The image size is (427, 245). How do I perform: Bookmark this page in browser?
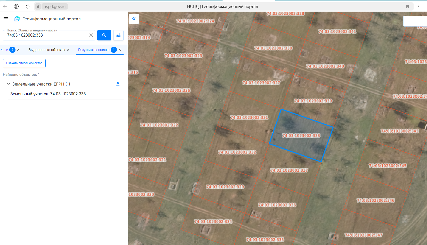click(407, 6)
